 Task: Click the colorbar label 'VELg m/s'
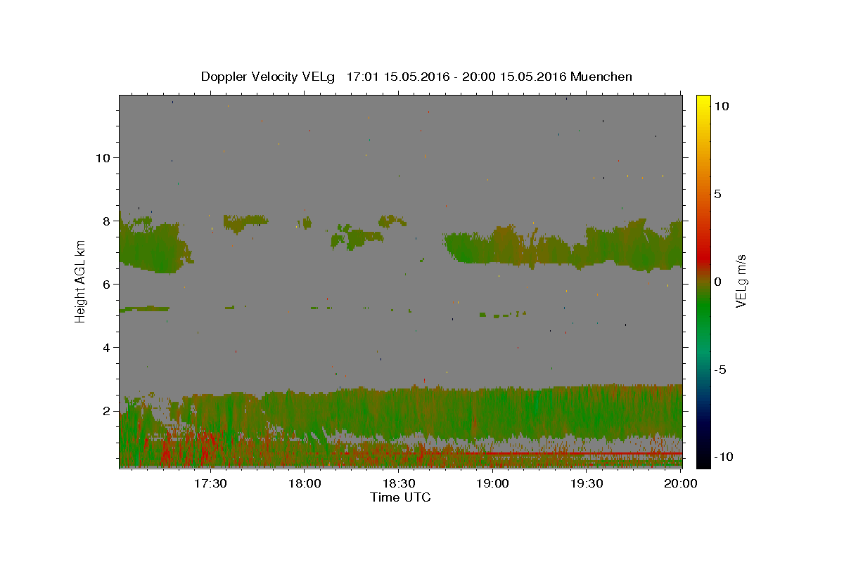point(741,281)
